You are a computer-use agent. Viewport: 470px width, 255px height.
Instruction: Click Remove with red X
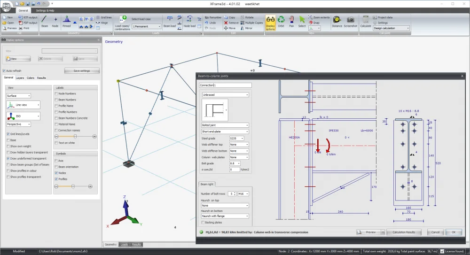(231, 23)
